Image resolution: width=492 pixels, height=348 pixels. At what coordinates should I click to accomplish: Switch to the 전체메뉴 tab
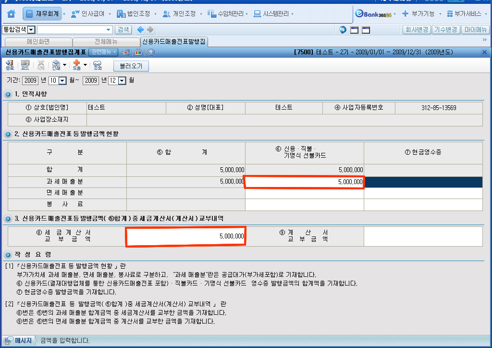(x=106, y=42)
